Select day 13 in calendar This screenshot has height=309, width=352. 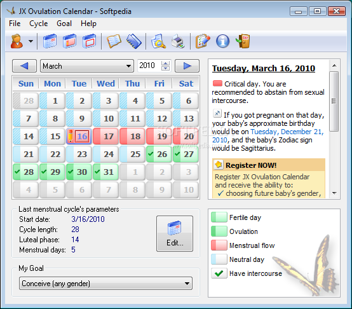coord(186,118)
